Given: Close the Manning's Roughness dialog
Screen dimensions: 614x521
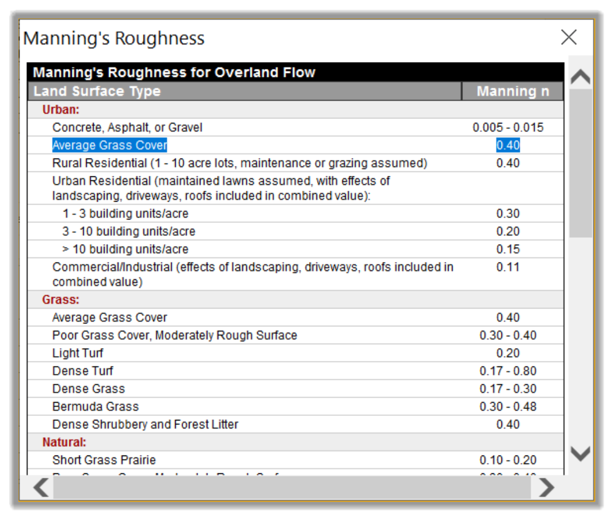Looking at the screenshot, I should tap(569, 37).
